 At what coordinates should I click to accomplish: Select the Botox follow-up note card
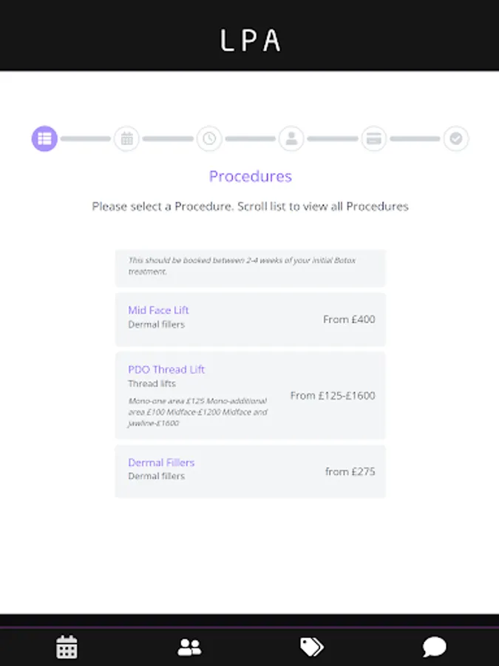tap(250, 266)
